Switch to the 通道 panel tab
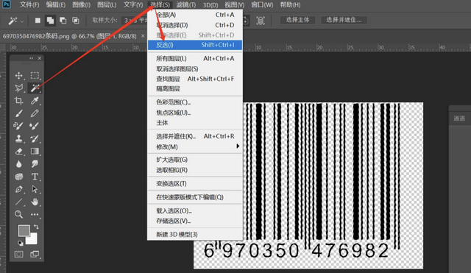Screen dimensions: 471x273 (x=459, y=118)
